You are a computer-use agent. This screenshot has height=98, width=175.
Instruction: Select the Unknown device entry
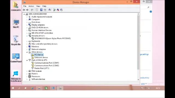(x=41, y=57)
